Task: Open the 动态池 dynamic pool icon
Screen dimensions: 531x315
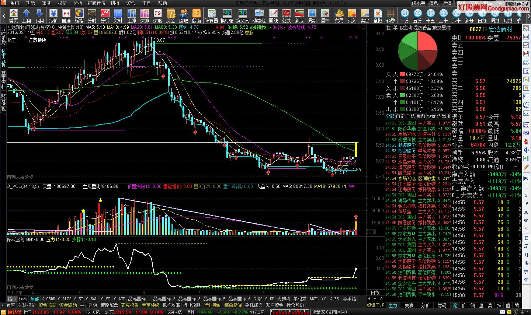Action: [x=259, y=16]
